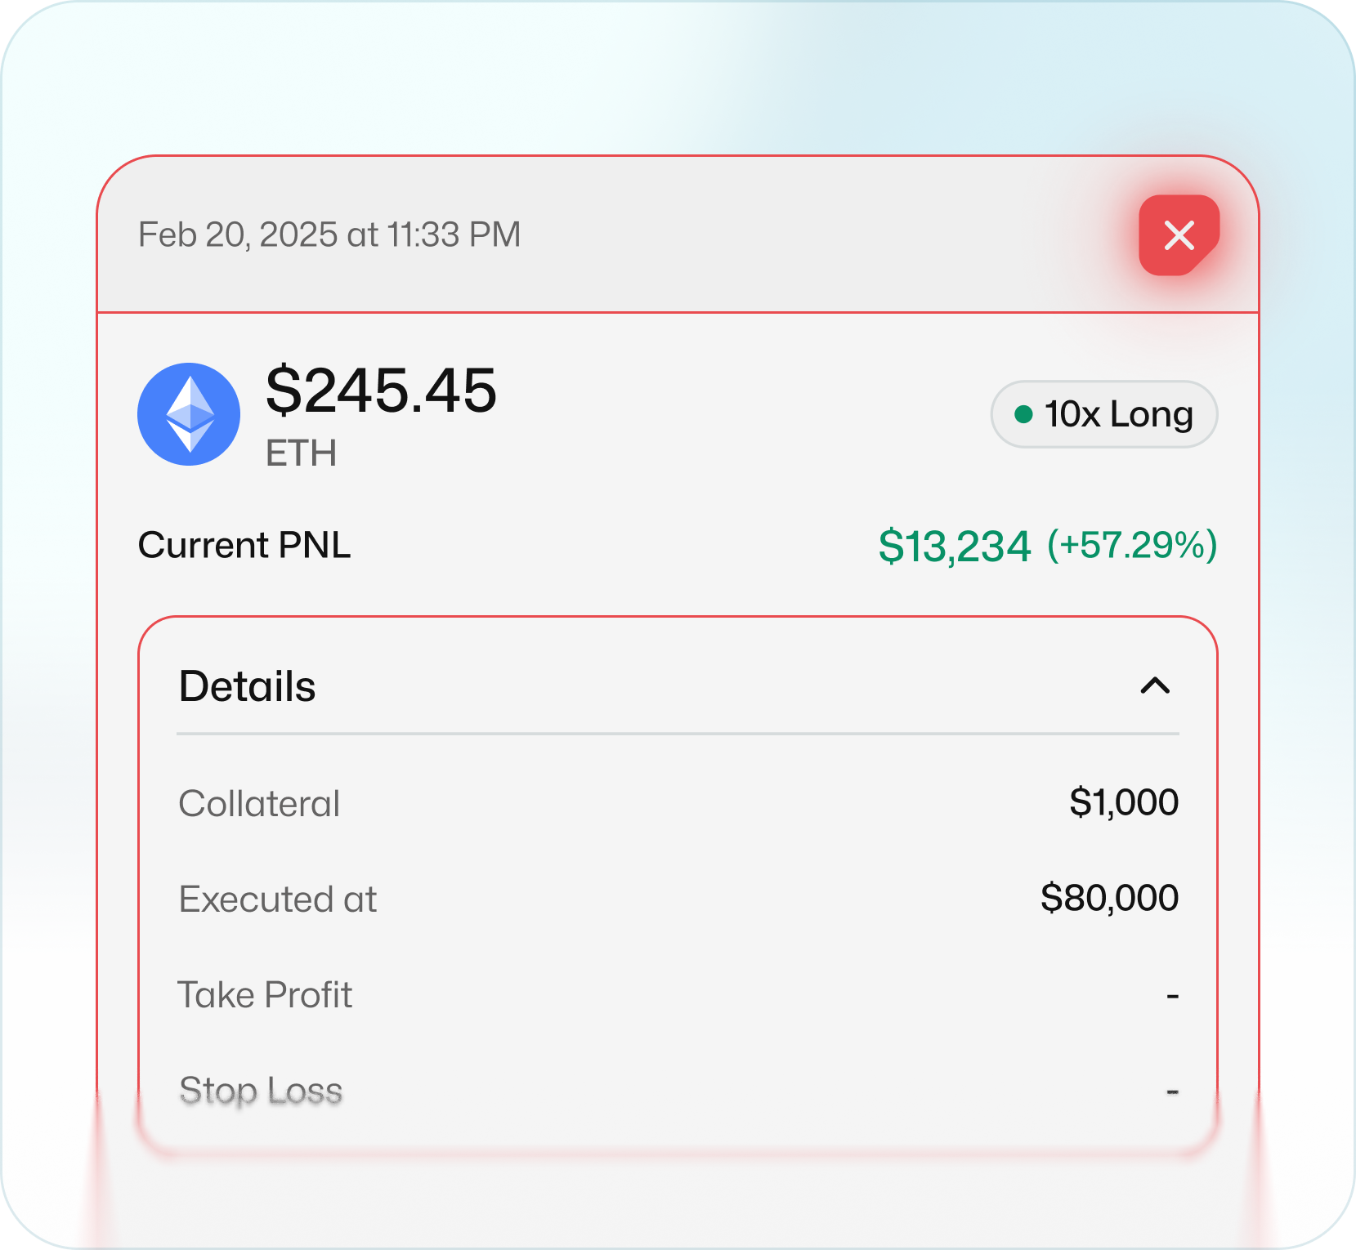Select the Executed at row label
The image size is (1356, 1250).
tap(278, 900)
